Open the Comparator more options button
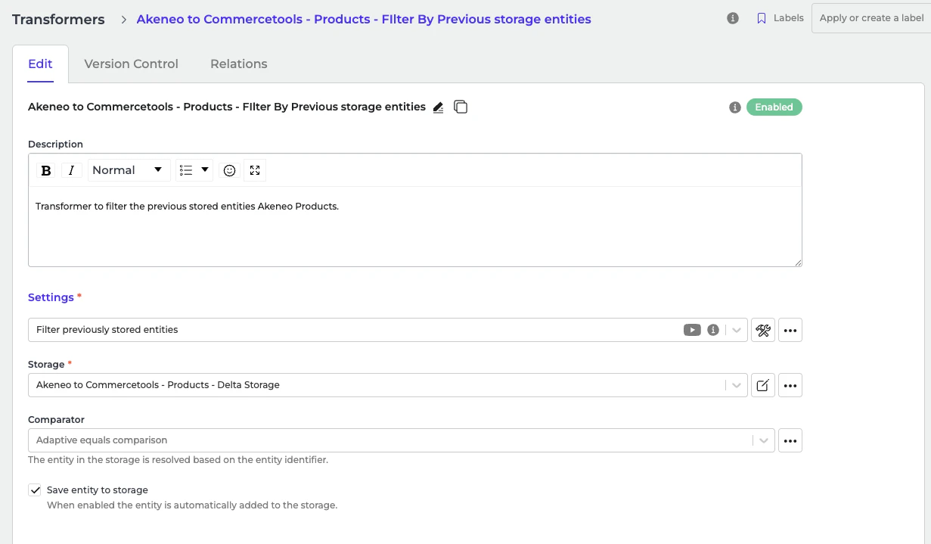Screen dimensions: 931x544 tap(790, 440)
